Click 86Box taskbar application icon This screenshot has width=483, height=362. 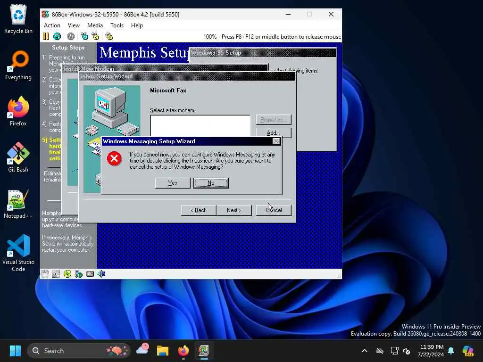point(204,351)
